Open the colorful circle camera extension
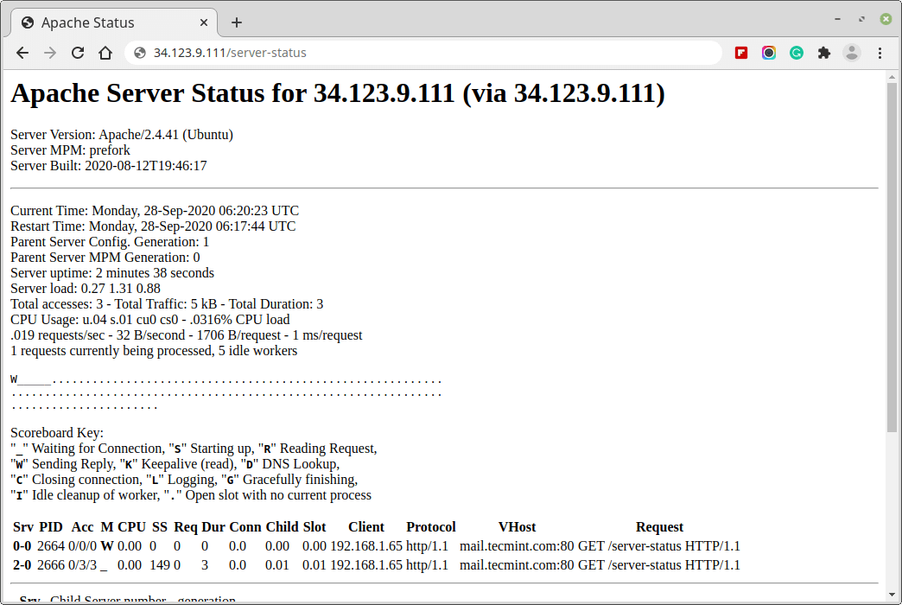Viewport: 902px width, 605px height. (769, 53)
